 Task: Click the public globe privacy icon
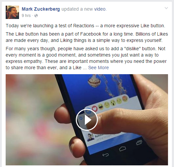pyautogui.click(x=36, y=16)
